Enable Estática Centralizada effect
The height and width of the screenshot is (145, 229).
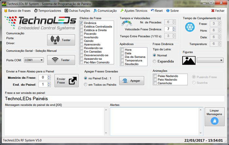pyautogui.click(x=81, y=26)
